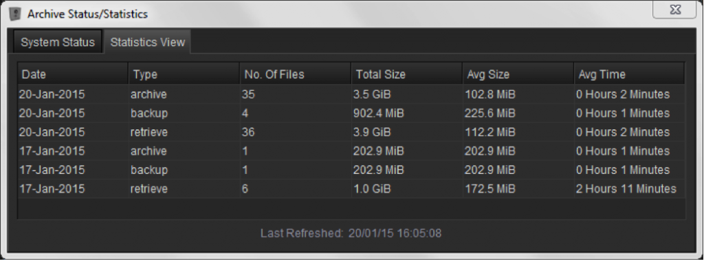704x260 pixels.
Task: Click the Last Refreshed timestamp text
Action: [x=351, y=233]
